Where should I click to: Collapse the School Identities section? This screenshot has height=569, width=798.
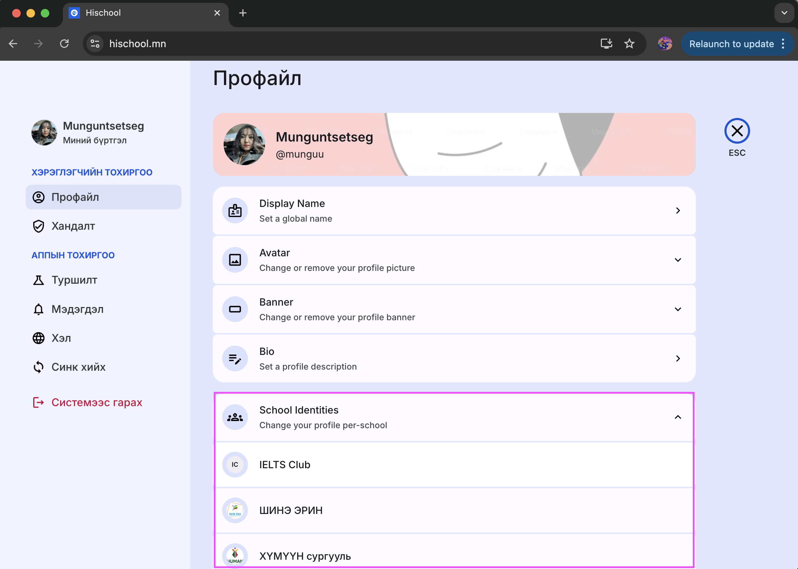[x=678, y=417]
